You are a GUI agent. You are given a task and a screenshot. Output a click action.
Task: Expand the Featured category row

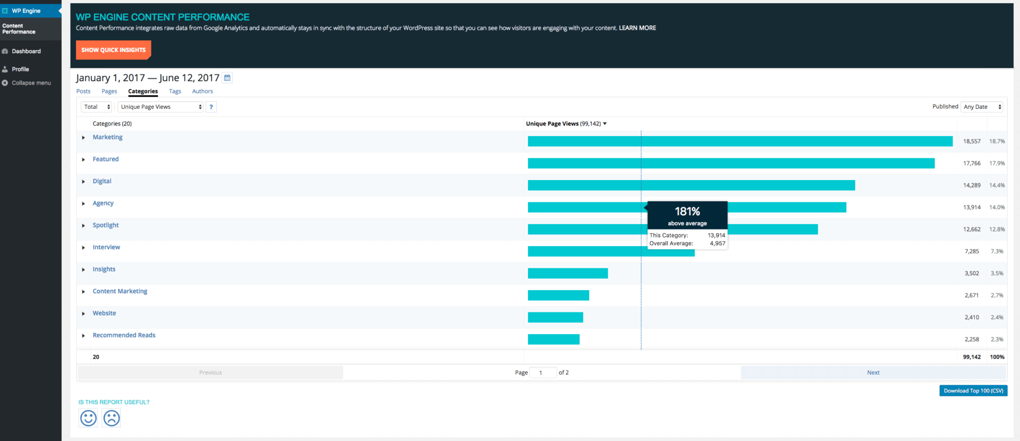pyautogui.click(x=83, y=159)
